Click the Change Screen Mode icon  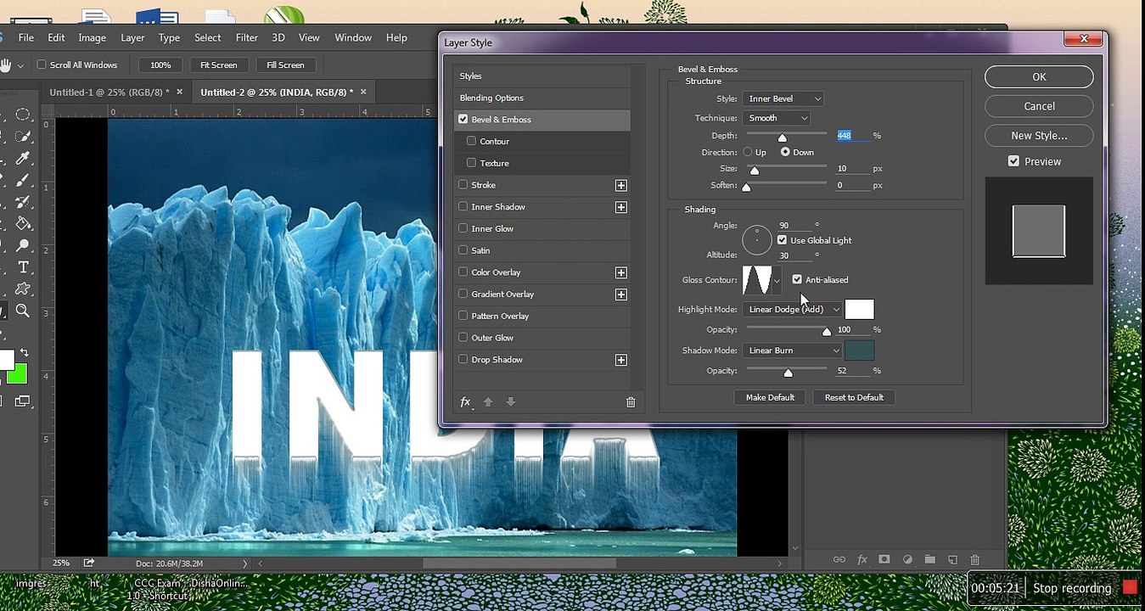(23, 401)
